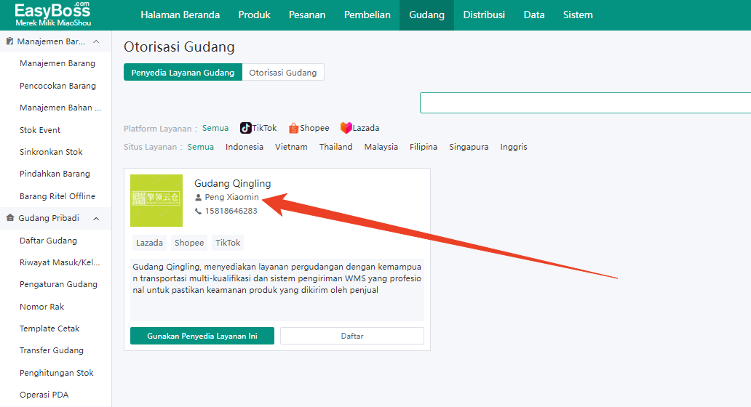Click the Gudang Pribadi warehouse icon
The height and width of the screenshot is (407, 751).
click(10, 218)
